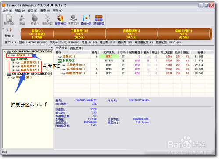
Task: Close the disk bar panel with its x
Action: point(3,29)
